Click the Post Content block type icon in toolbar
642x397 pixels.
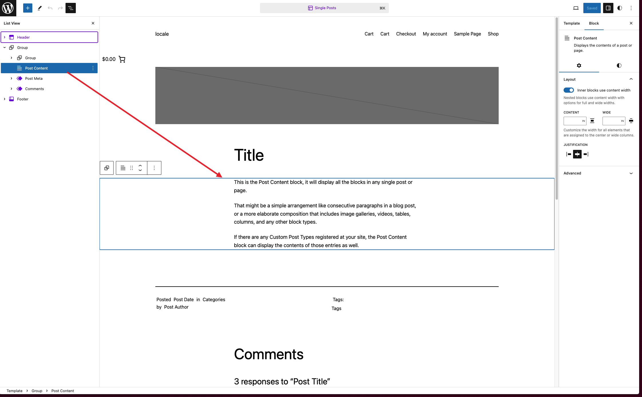point(123,168)
